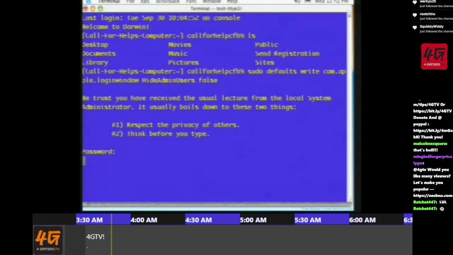Click chat username malcolmxsquare
453x255 pixels.
coord(430,144)
